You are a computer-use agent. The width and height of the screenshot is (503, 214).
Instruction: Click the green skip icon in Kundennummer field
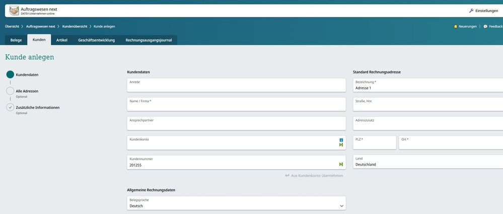pos(341,164)
